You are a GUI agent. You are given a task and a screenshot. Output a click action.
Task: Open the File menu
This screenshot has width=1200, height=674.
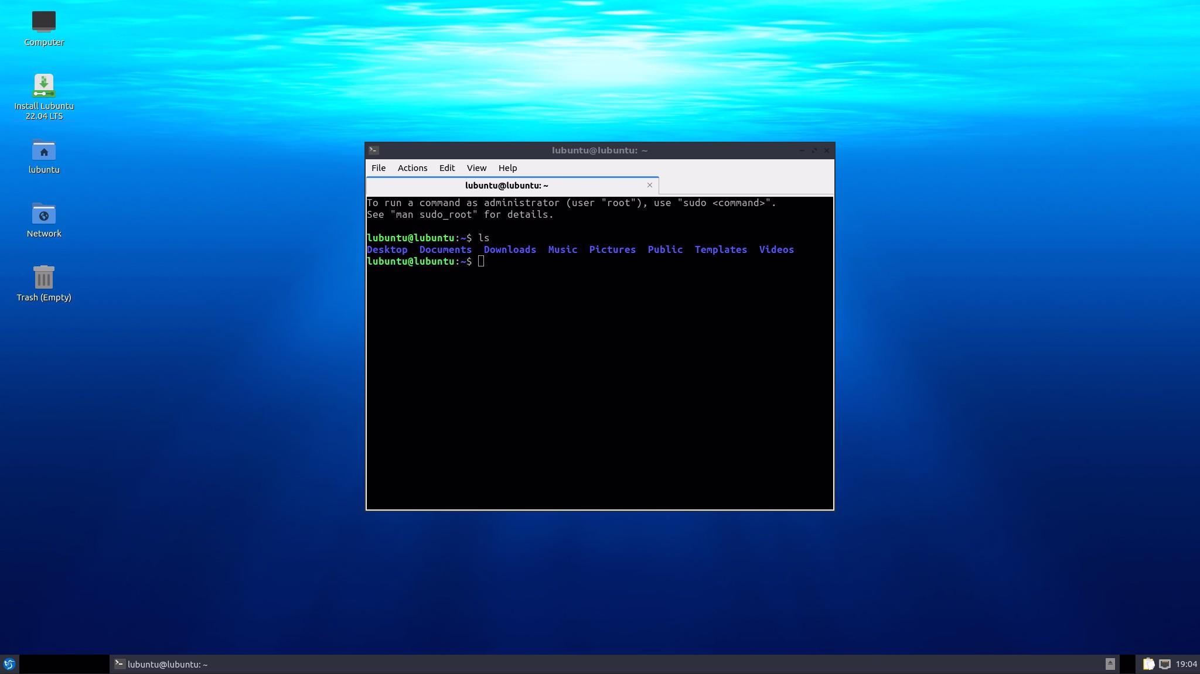[x=379, y=168]
